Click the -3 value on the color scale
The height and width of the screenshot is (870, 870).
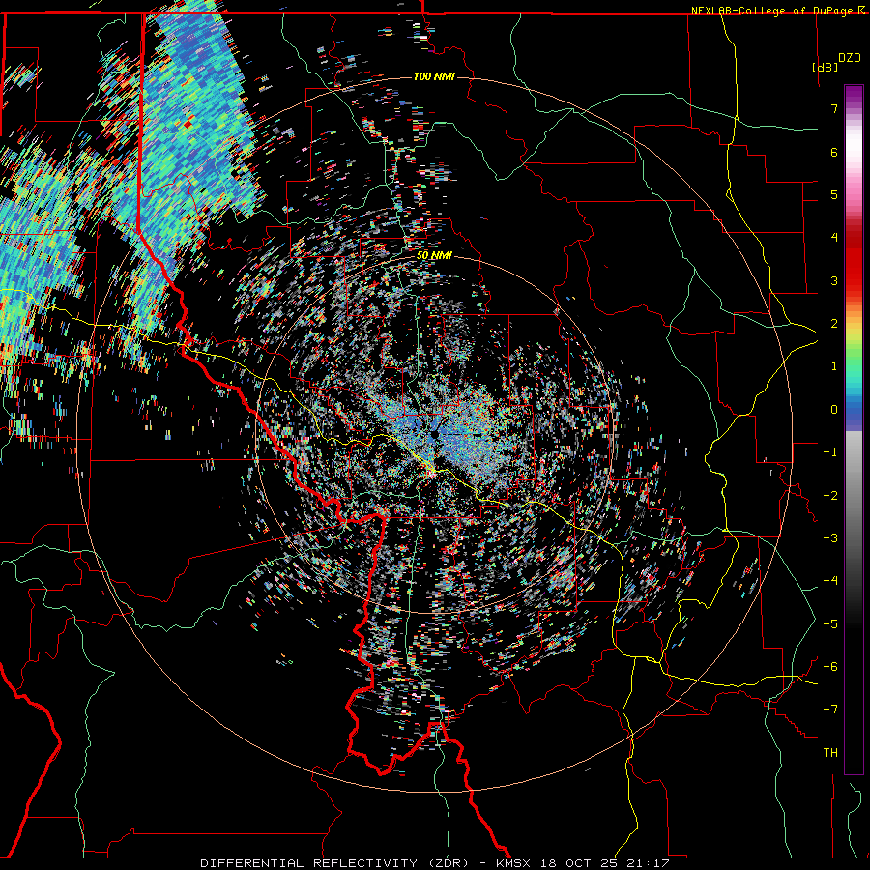point(830,538)
